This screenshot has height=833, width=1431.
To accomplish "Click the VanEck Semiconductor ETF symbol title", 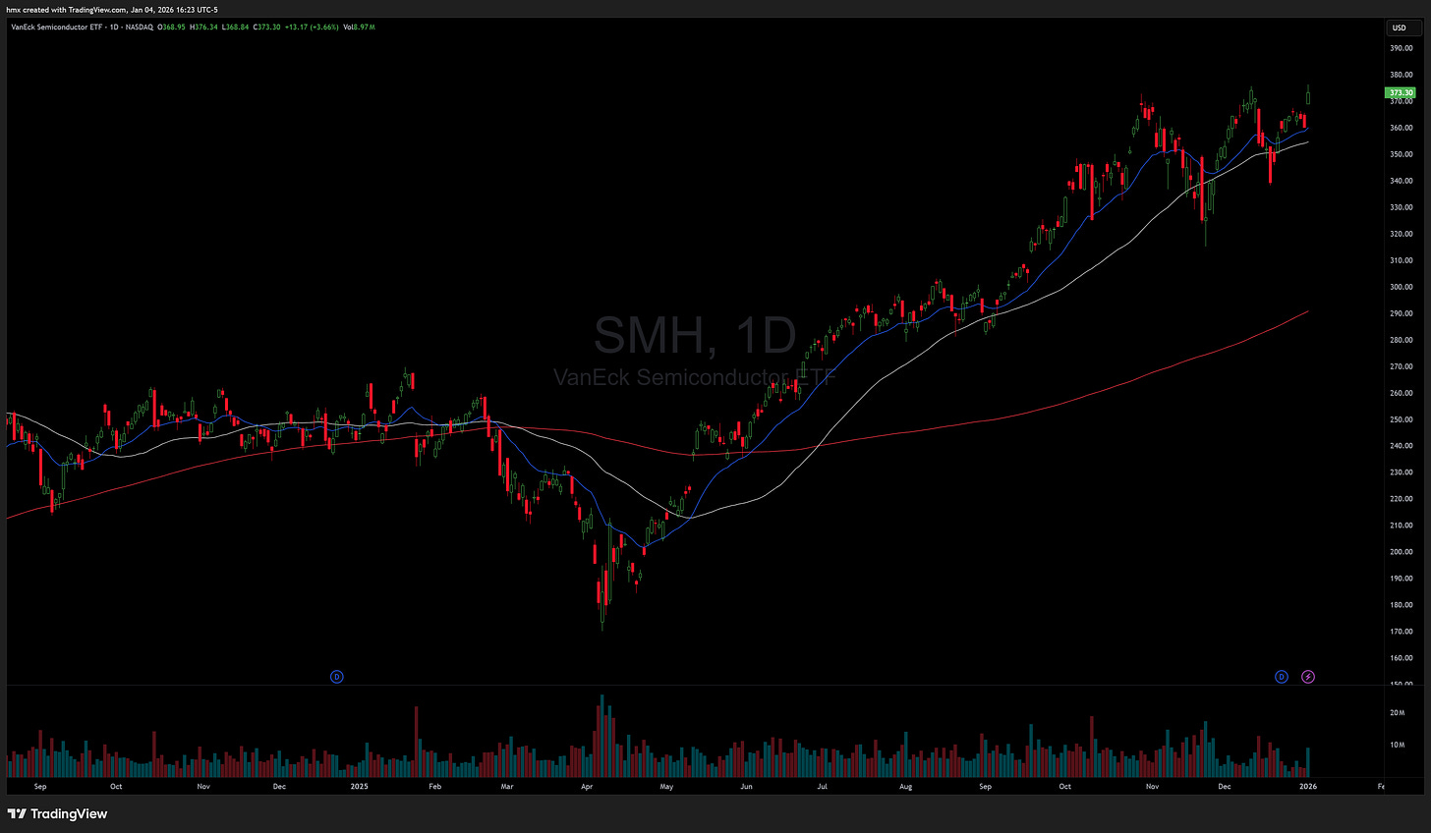I will click(82, 28).
